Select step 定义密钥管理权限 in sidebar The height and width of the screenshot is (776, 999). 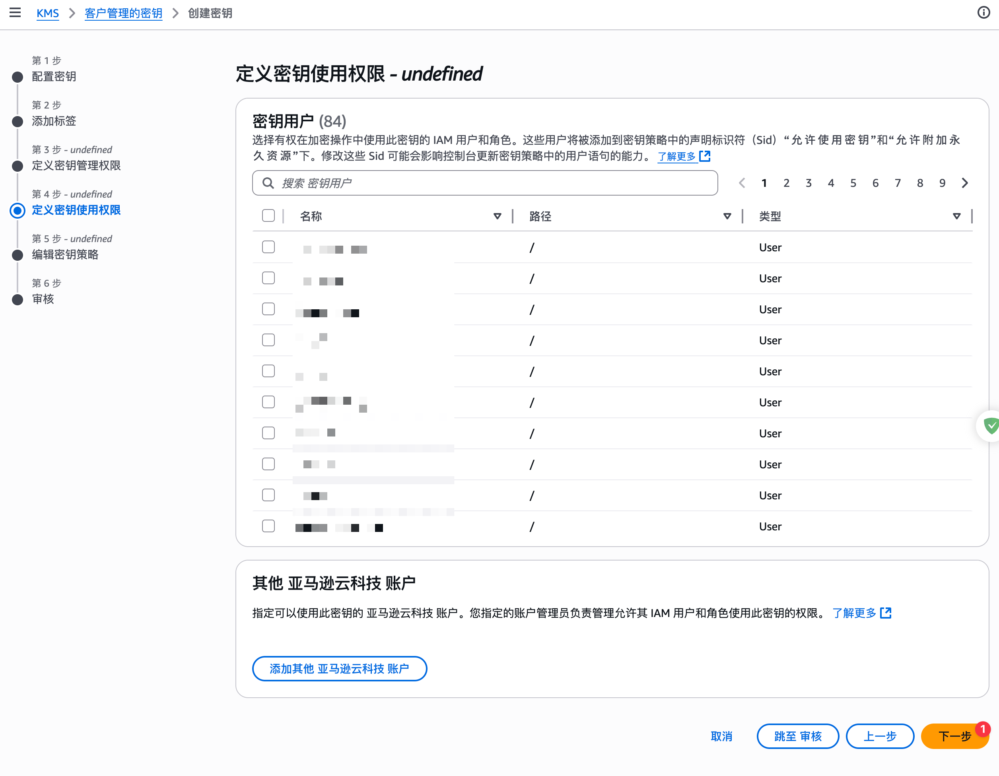(76, 165)
